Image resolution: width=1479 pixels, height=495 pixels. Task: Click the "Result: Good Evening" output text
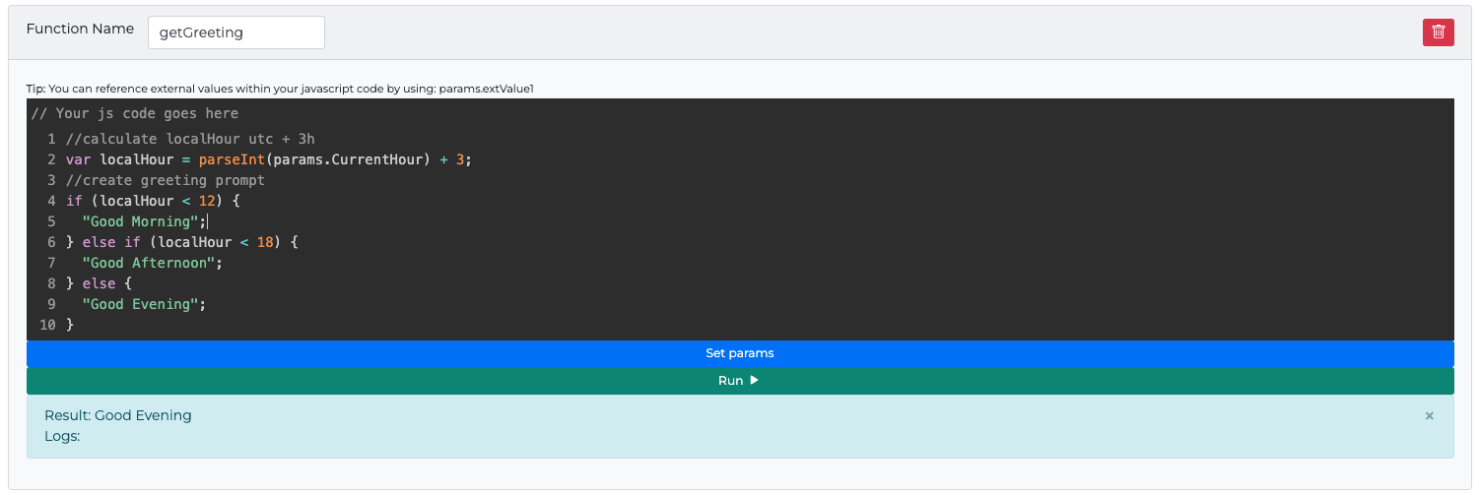click(x=118, y=415)
